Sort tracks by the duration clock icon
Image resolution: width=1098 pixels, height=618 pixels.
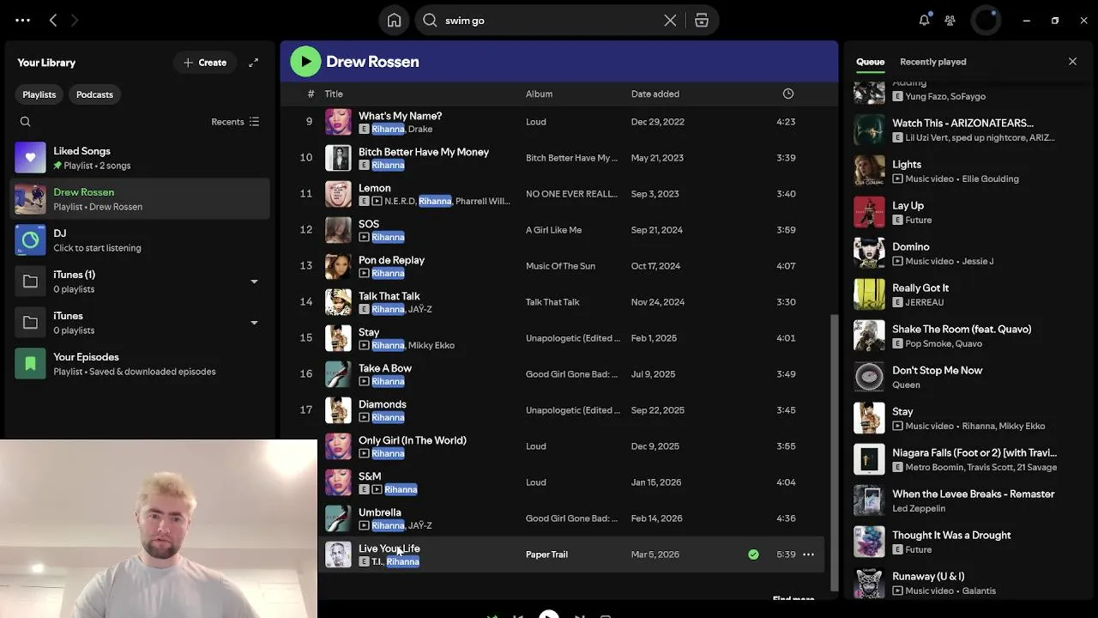pyautogui.click(x=787, y=94)
